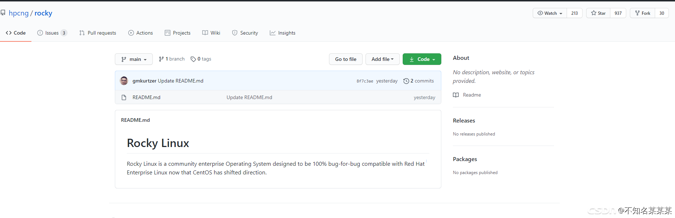Open the Security tab

point(245,33)
